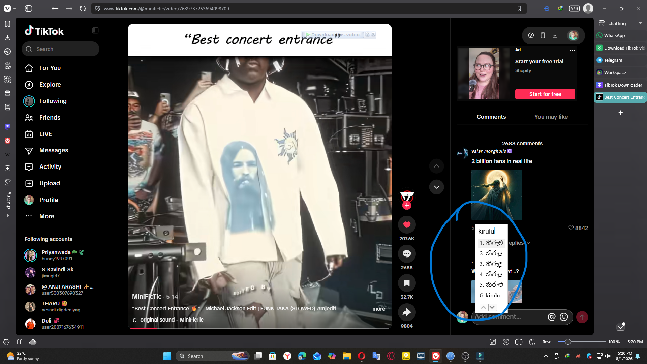This screenshot has height=364, width=647.
Task: Expand the comment replies chevron
Action: tap(528, 243)
